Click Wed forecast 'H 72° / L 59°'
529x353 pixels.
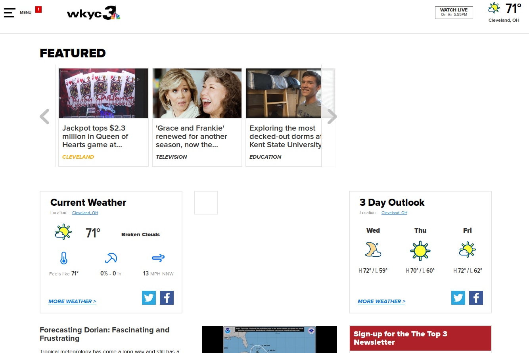coord(373,271)
